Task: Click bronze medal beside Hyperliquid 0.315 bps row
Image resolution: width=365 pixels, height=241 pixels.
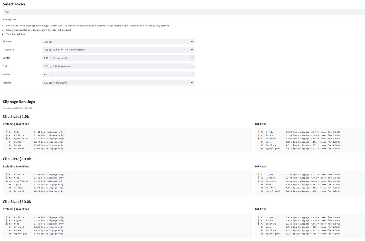Action: 6,181
